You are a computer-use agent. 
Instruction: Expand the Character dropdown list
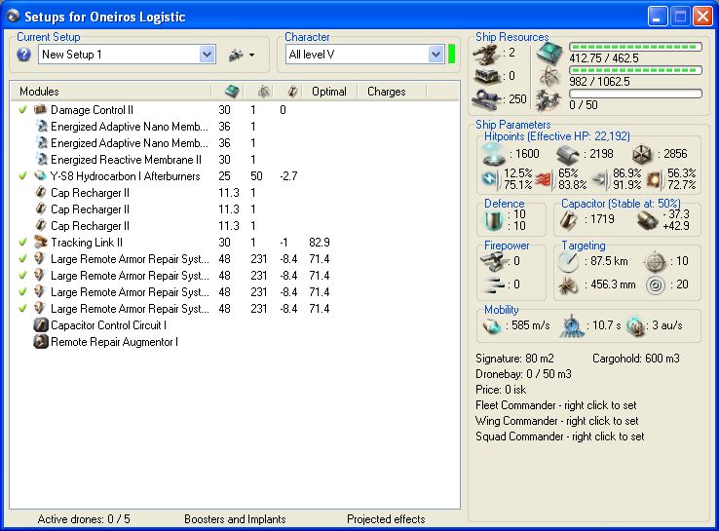(x=437, y=55)
